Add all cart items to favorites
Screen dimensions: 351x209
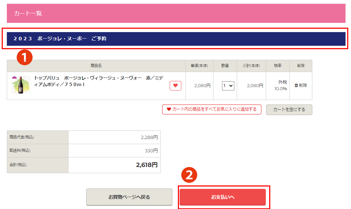pos(211,109)
